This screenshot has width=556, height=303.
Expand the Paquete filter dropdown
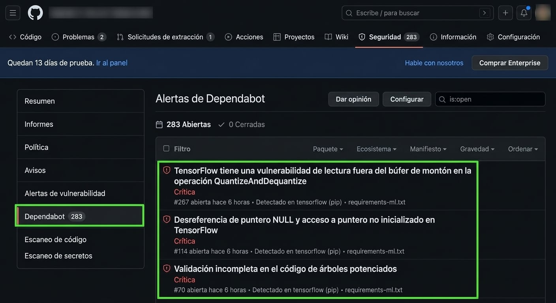tap(328, 149)
